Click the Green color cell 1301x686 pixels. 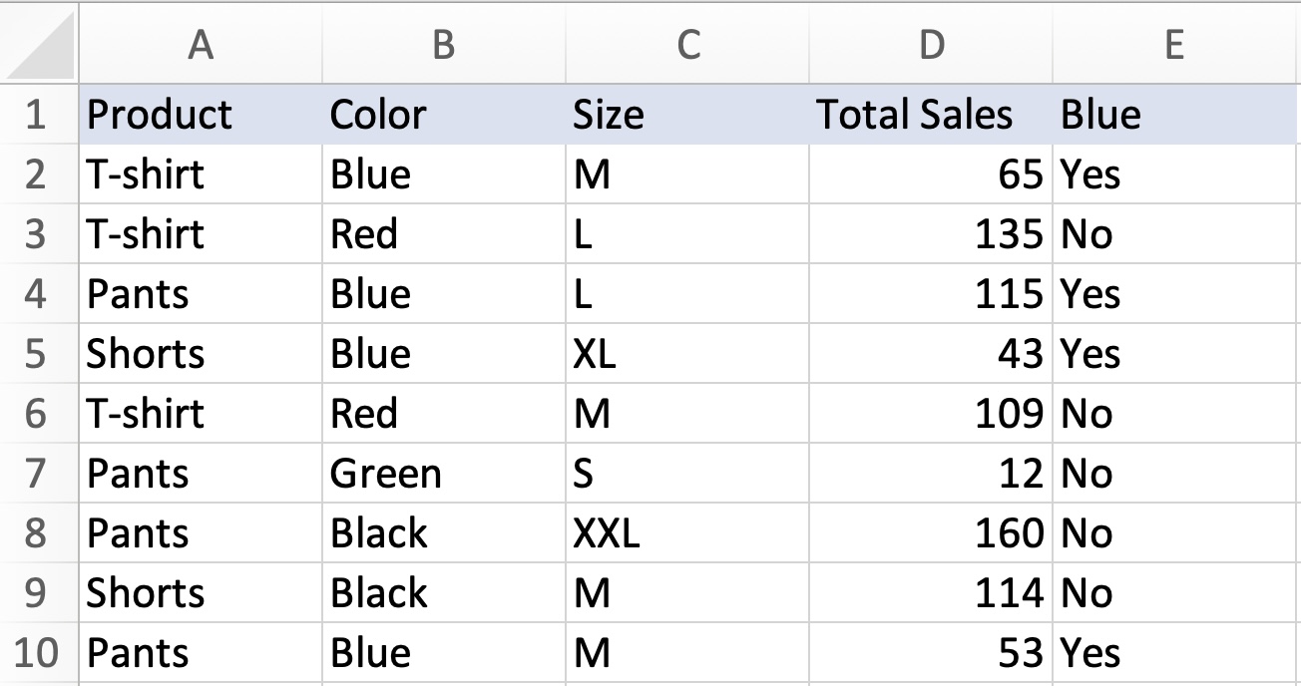(443, 474)
